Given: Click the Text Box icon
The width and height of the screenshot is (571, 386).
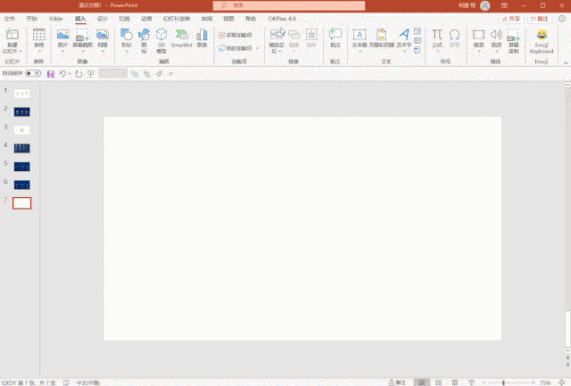Looking at the screenshot, I should [360, 34].
